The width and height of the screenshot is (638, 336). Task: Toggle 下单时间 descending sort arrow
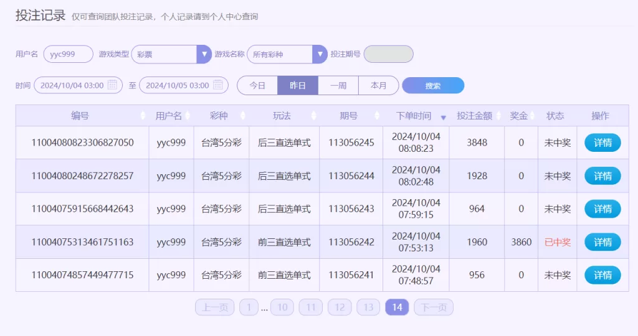(x=444, y=118)
